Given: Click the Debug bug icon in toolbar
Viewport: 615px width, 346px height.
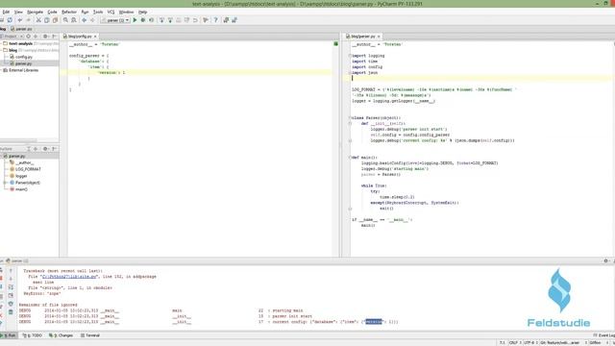Looking at the screenshot, I should click(x=143, y=20).
